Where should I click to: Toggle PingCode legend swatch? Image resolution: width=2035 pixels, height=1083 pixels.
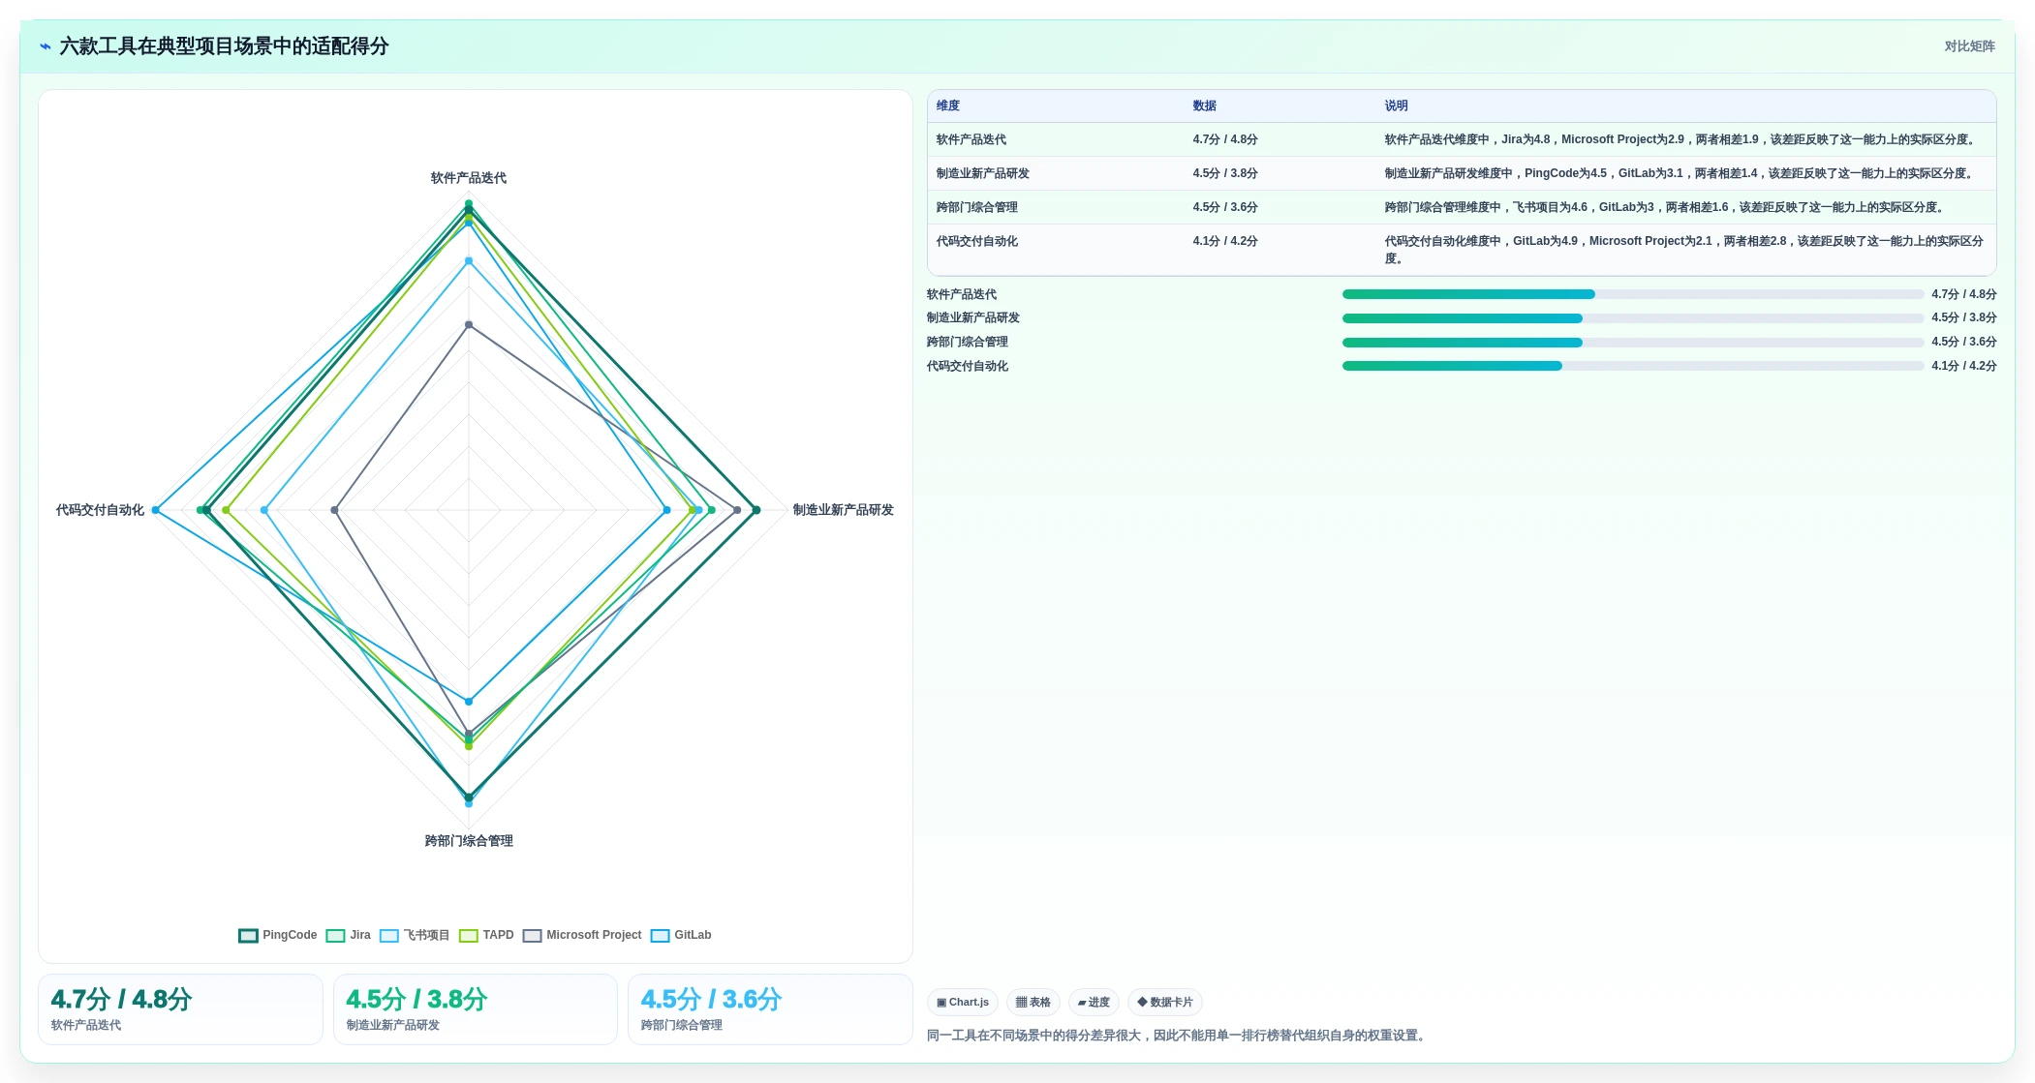coord(248,935)
